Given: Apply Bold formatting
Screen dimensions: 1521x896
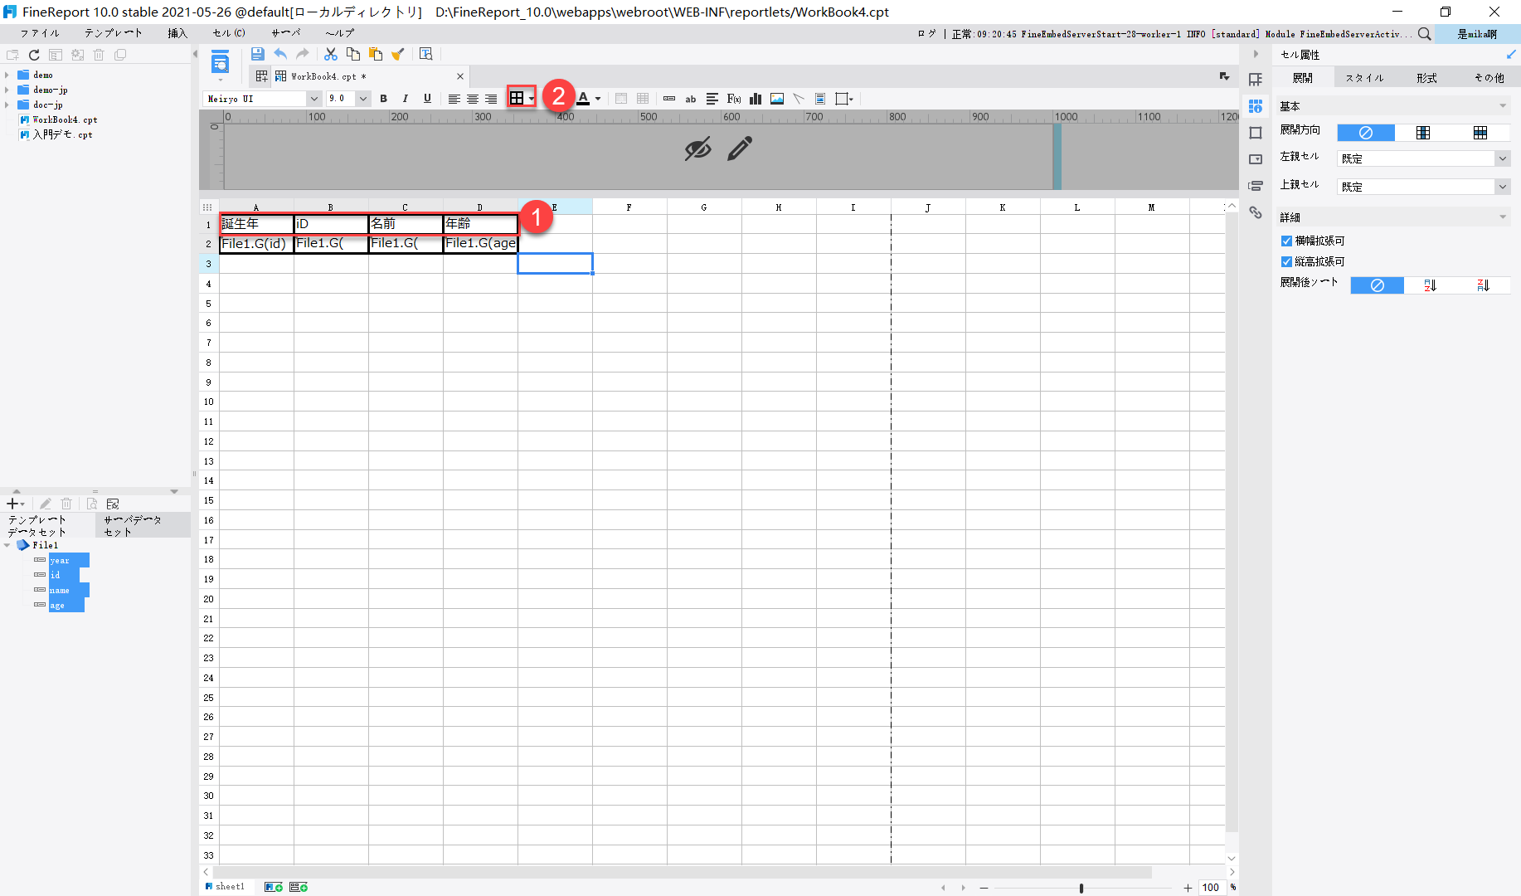Looking at the screenshot, I should point(383,99).
